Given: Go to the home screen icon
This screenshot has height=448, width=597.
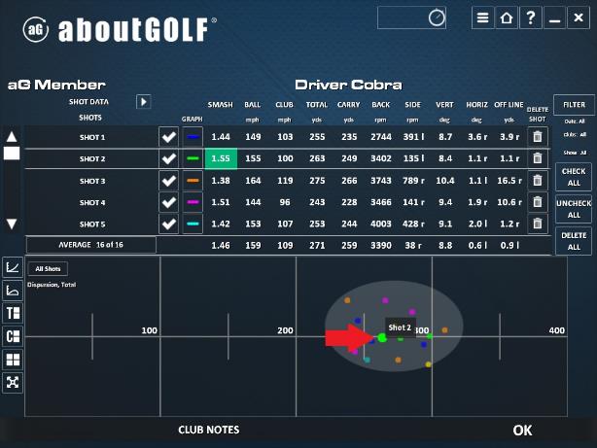Looking at the screenshot, I should (x=507, y=17).
